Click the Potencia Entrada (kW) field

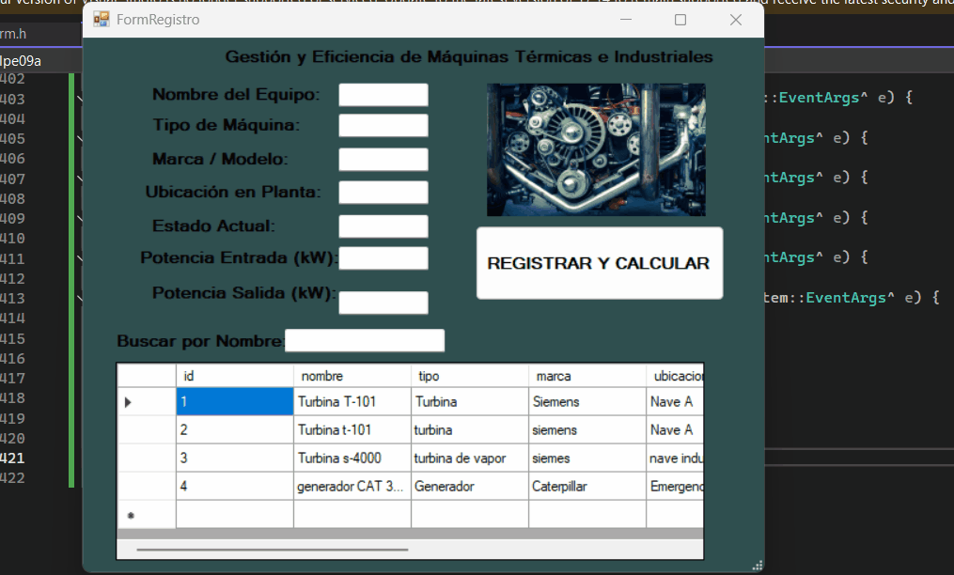(385, 258)
